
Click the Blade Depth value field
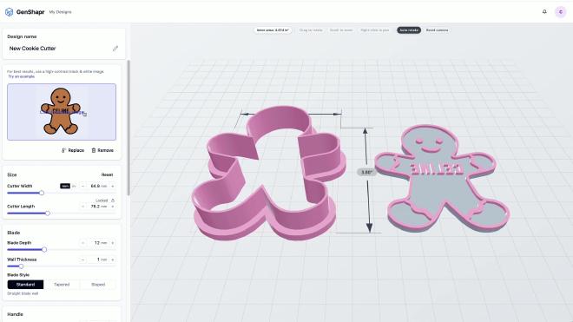(x=98, y=243)
